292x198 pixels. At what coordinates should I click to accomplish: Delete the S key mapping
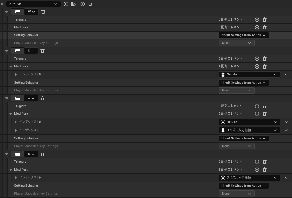(x=42, y=51)
